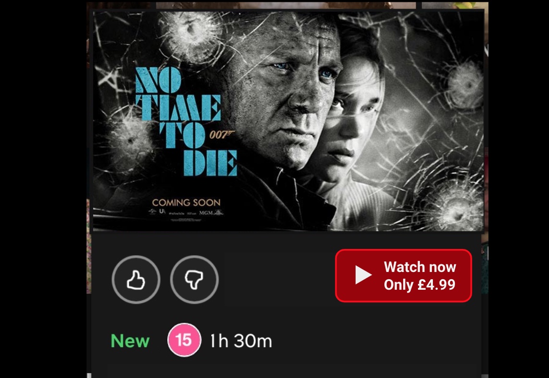
Task: Click the white play triangle icon
Action: (363, 275)
